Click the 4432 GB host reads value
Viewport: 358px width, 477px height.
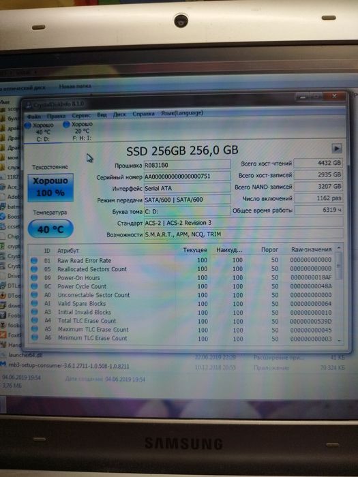pos(318,163)
